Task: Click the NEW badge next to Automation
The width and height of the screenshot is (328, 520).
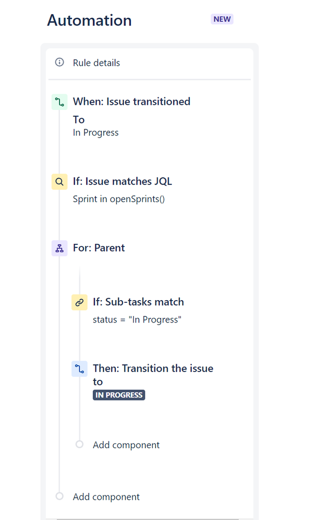Action: coord(222,19)
